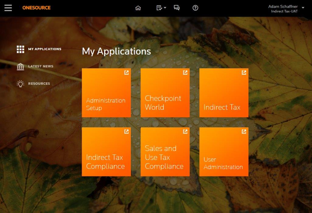Open the Checkpoint World application tile
This screenshot has width=312, height=213.
coord(165,93)
